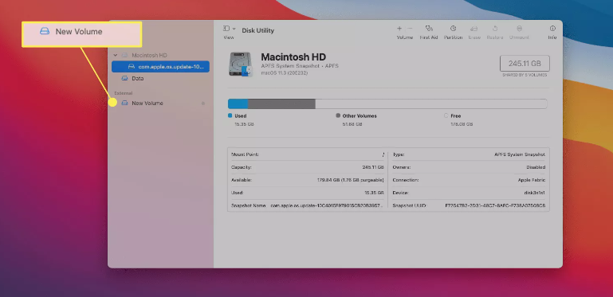Click the Owners row label
Screen dimensions: 613x297
coord(402,167)
